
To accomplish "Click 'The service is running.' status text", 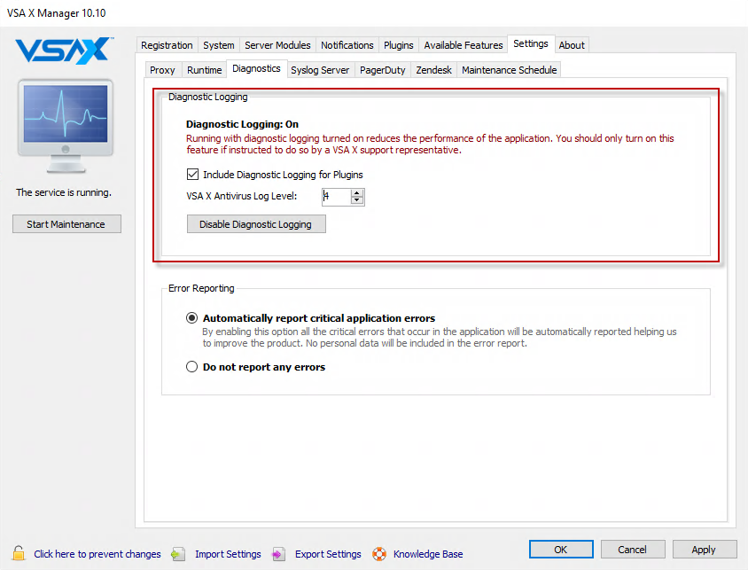I will tap(64, 192).
